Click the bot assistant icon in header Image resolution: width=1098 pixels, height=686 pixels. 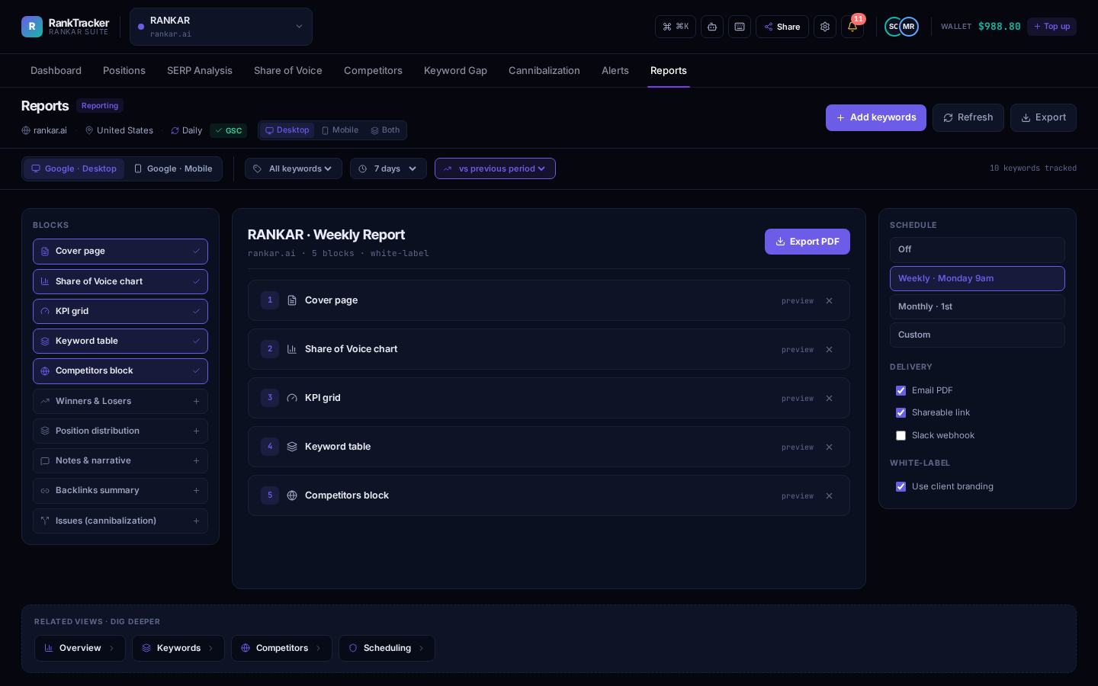(x=712, y=27)
